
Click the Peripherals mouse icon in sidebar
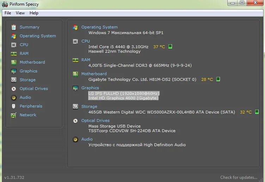[x=14, y=106]
